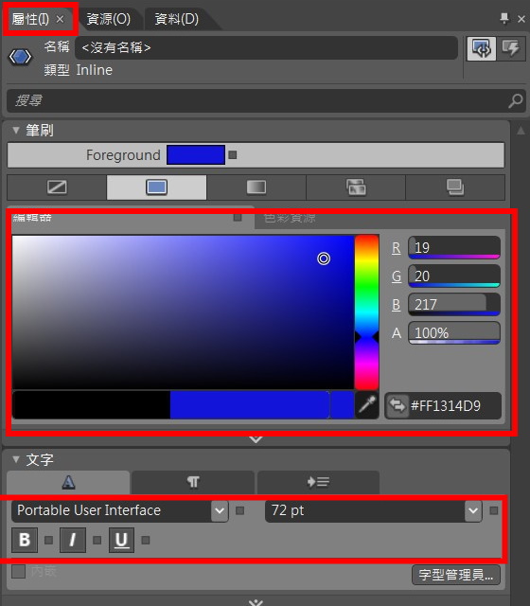Click the initial black color bar
Screen dimensions: 530x606
tap(91, 405)
